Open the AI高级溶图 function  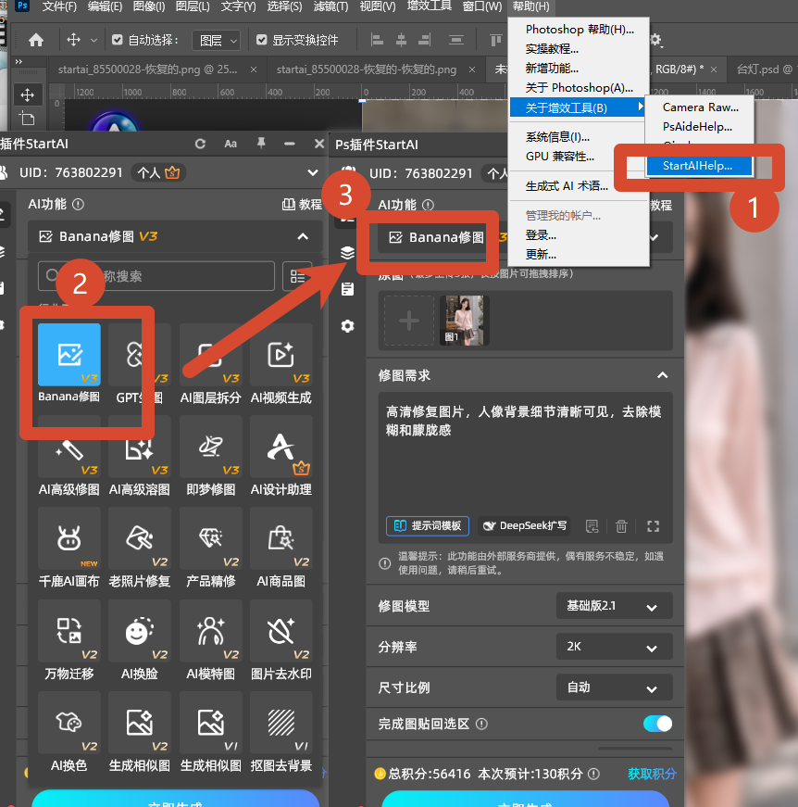click(x=140, y=457)
